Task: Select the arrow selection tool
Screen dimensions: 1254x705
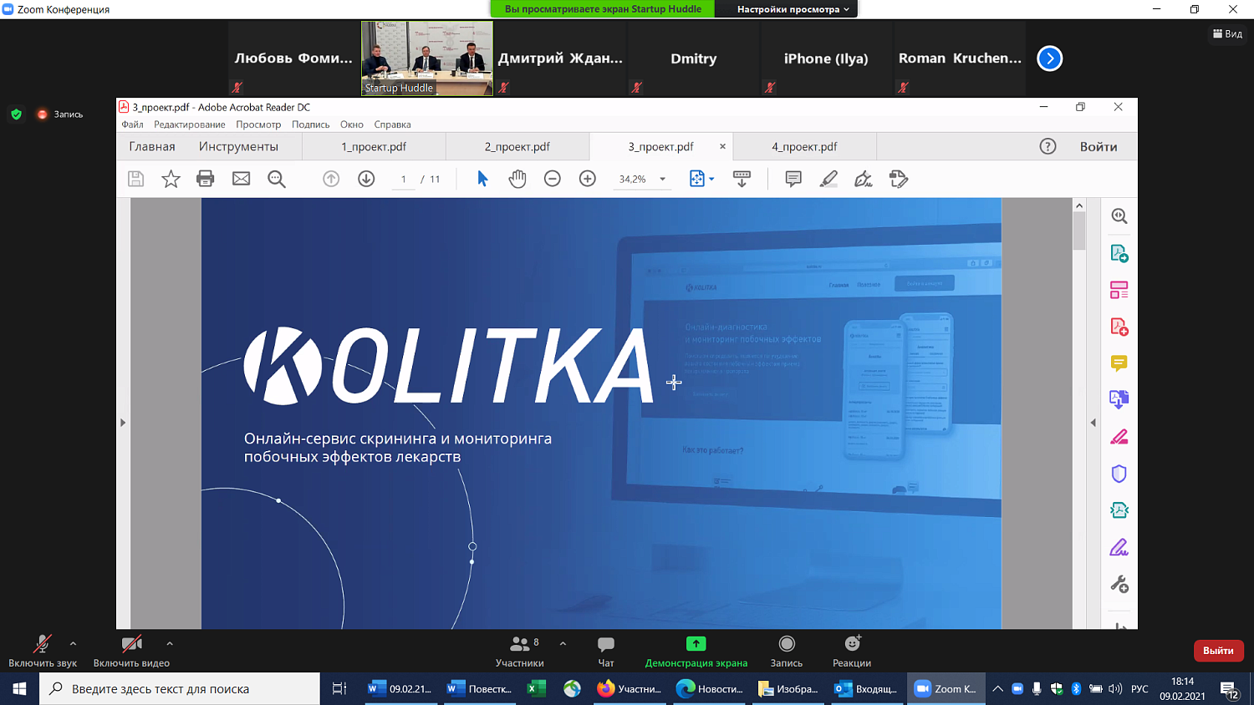Action: pos(482,179)
